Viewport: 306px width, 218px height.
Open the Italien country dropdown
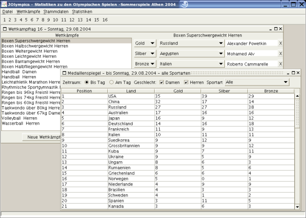191,64
